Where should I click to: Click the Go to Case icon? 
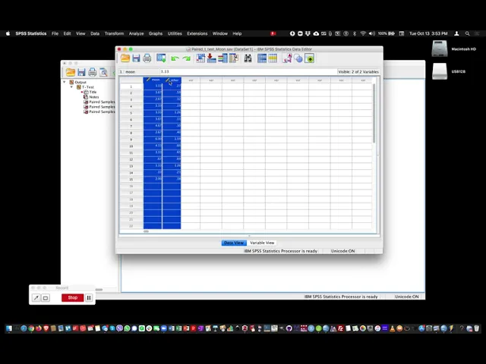point(200,58)
